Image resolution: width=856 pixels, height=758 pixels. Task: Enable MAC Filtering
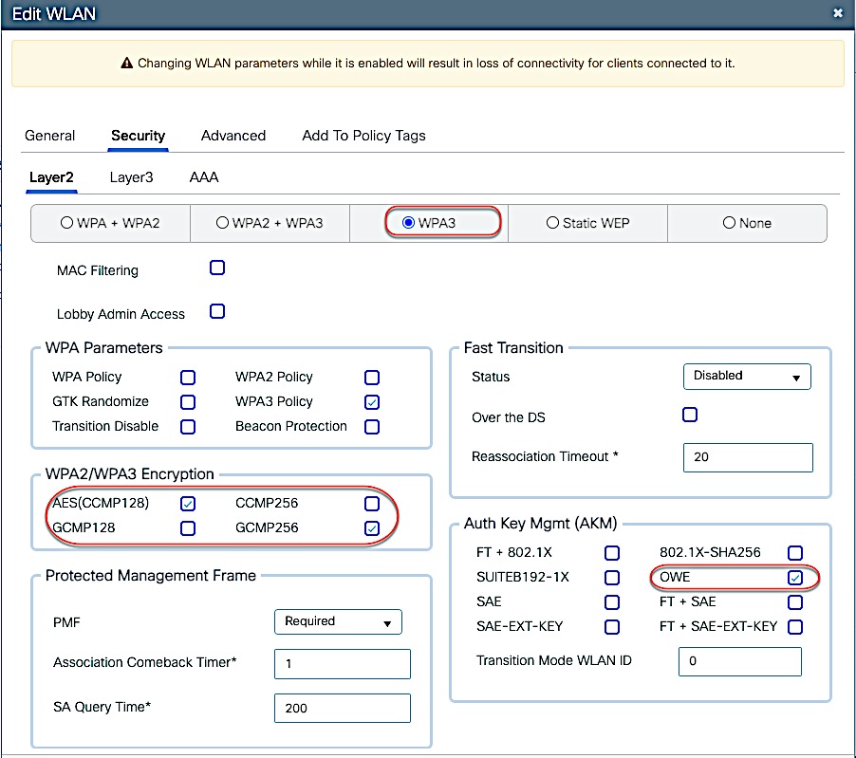216,268
